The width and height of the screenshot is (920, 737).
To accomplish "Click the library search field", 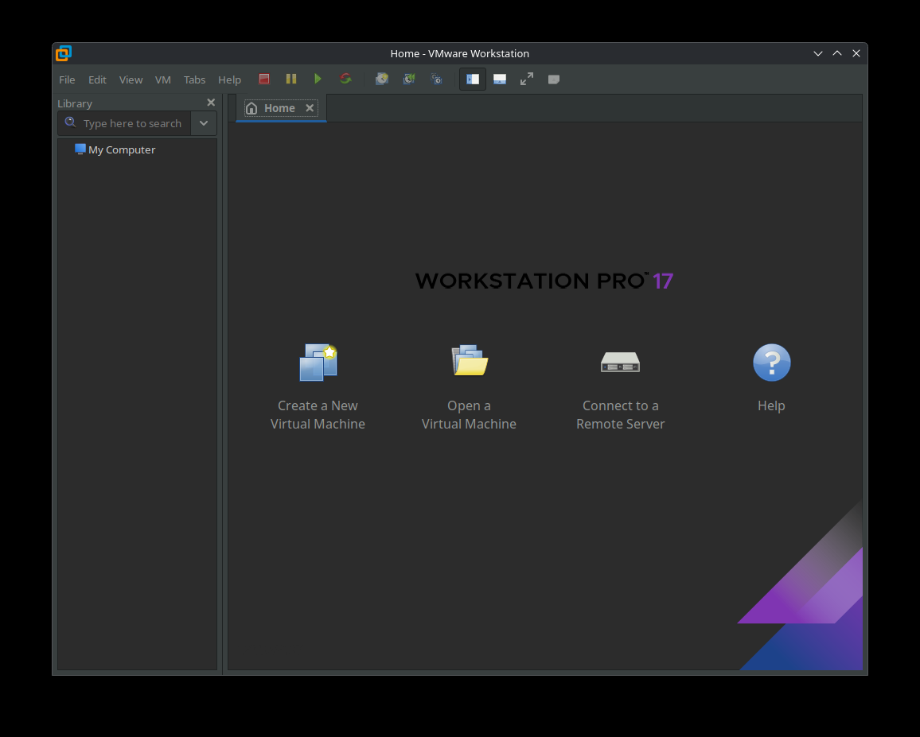I will (124, 124).
